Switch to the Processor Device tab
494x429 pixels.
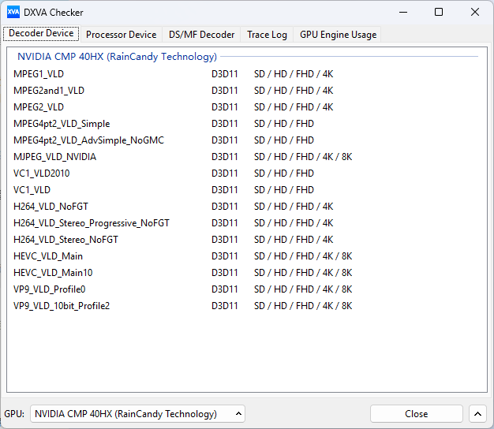click(121, 35)
